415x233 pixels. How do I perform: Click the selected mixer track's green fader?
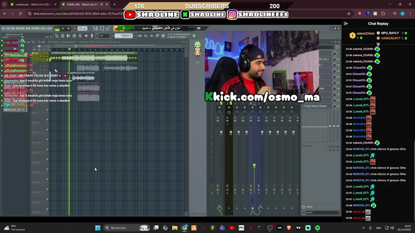click(x=254, y=166)
